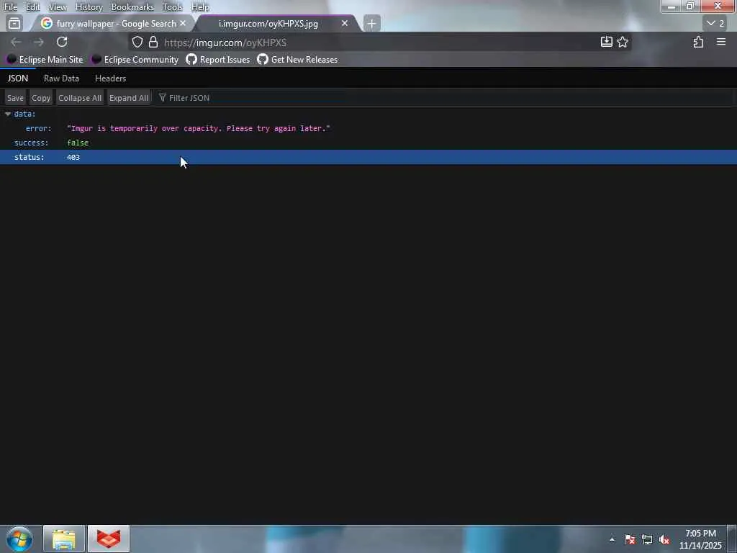Open the Help menu
Image resolution: width=737 pixels, height=553 pixels.
pyautogui.click(x=200, y=7)
